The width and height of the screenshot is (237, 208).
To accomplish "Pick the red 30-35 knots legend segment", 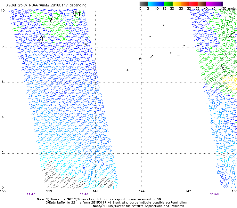I will point(193,4).
